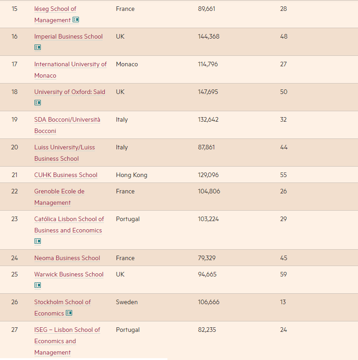Select salary value 89,661

206,9
